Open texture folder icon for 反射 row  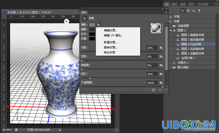[161, 57]
